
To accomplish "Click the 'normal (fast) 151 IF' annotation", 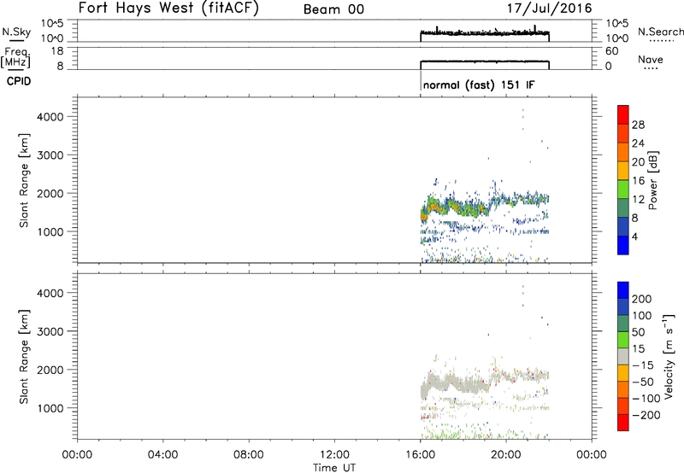I will (479, 85).
